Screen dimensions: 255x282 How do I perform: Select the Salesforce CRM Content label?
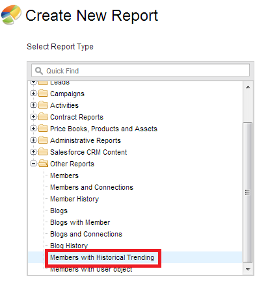click(x=88, y=152)
